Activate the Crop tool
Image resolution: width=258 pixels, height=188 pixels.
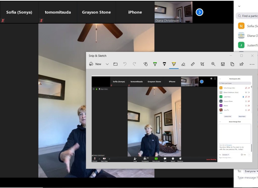202,64
